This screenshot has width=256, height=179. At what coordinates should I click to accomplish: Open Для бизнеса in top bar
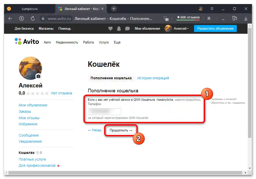pyautogui.click(x=24, y=29)
